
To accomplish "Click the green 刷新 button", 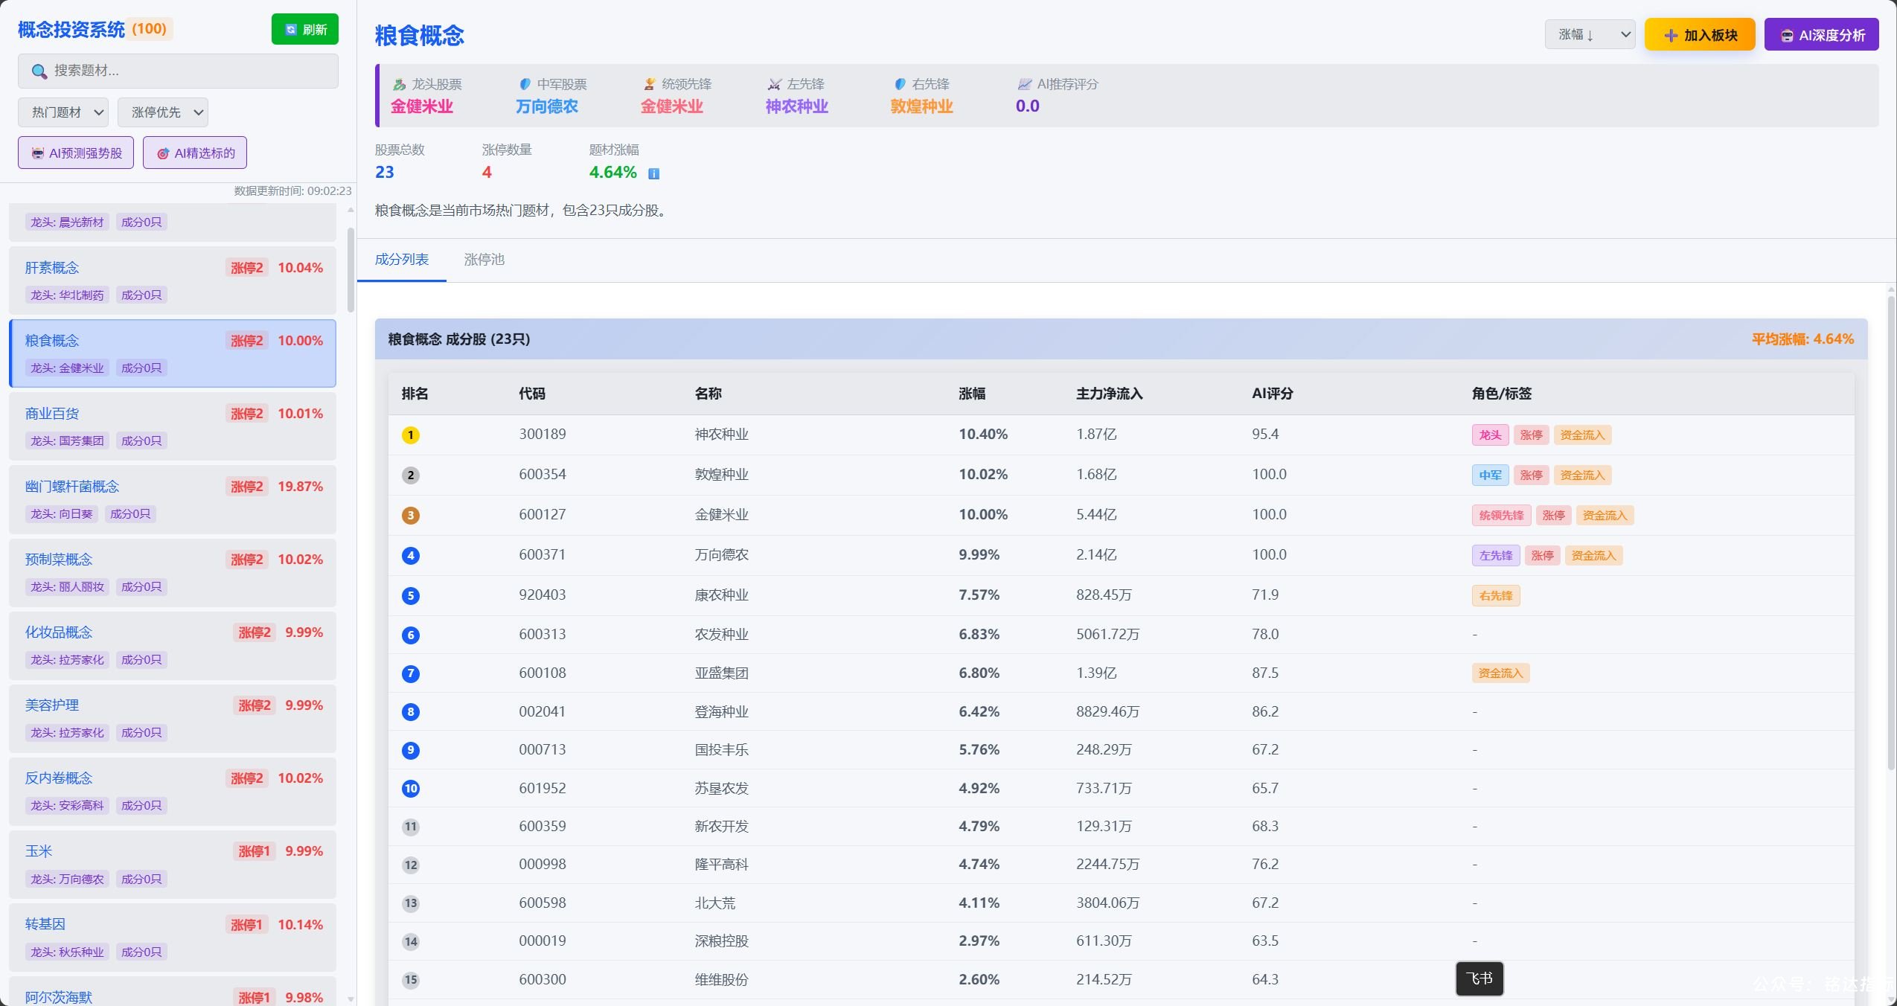I will pyautogui.click(x=305, y=29).
